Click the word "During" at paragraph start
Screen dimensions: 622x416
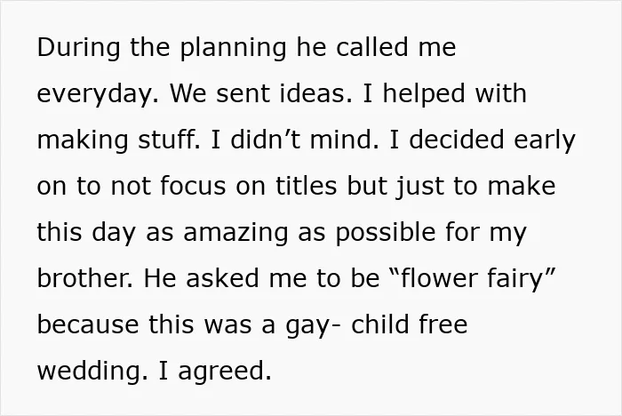point(78,48)
